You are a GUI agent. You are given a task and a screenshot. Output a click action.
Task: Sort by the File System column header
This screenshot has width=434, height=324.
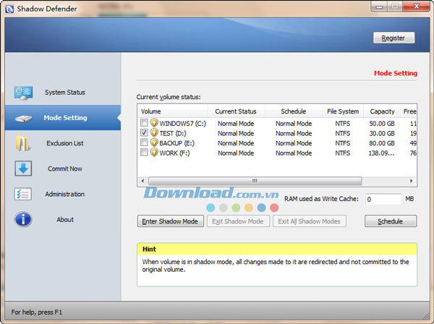click(x=343, y=111)
